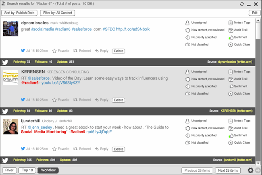This screenshot has width=262, height=175.
Task: Set Sentiment on KERENSEN post
Action: [x=238, y=86]
